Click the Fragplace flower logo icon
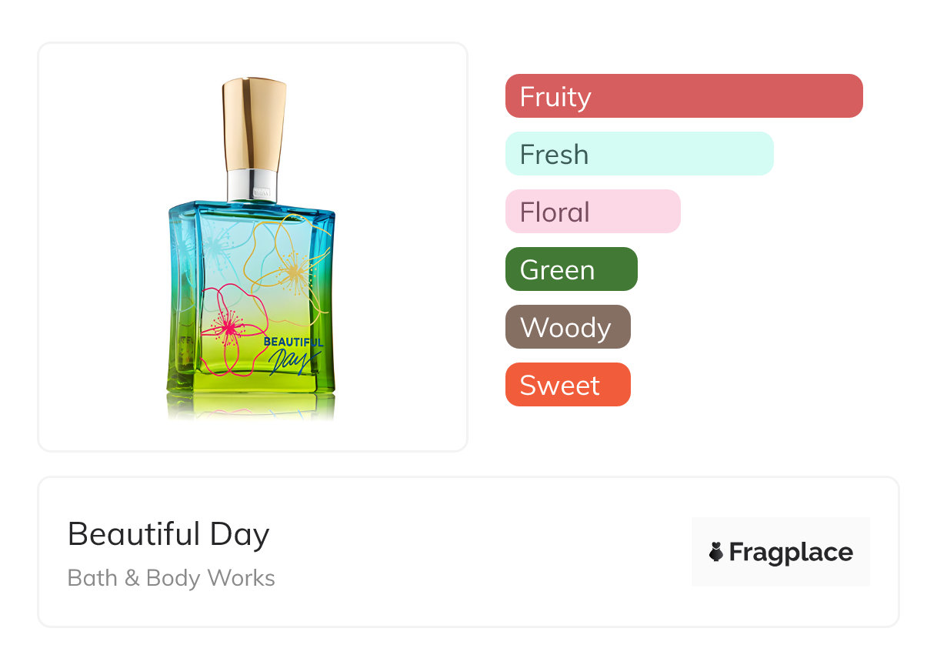 (x=716, y=552)
